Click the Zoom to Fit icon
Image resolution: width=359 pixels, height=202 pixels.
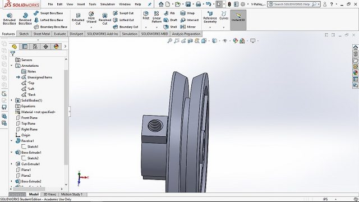point(169,41)
